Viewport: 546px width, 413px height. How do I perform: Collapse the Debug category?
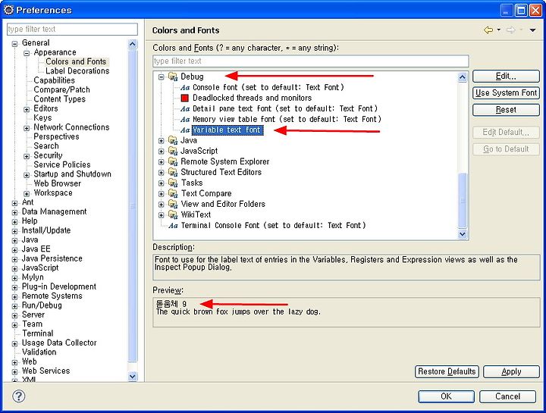tap(161, 77)
